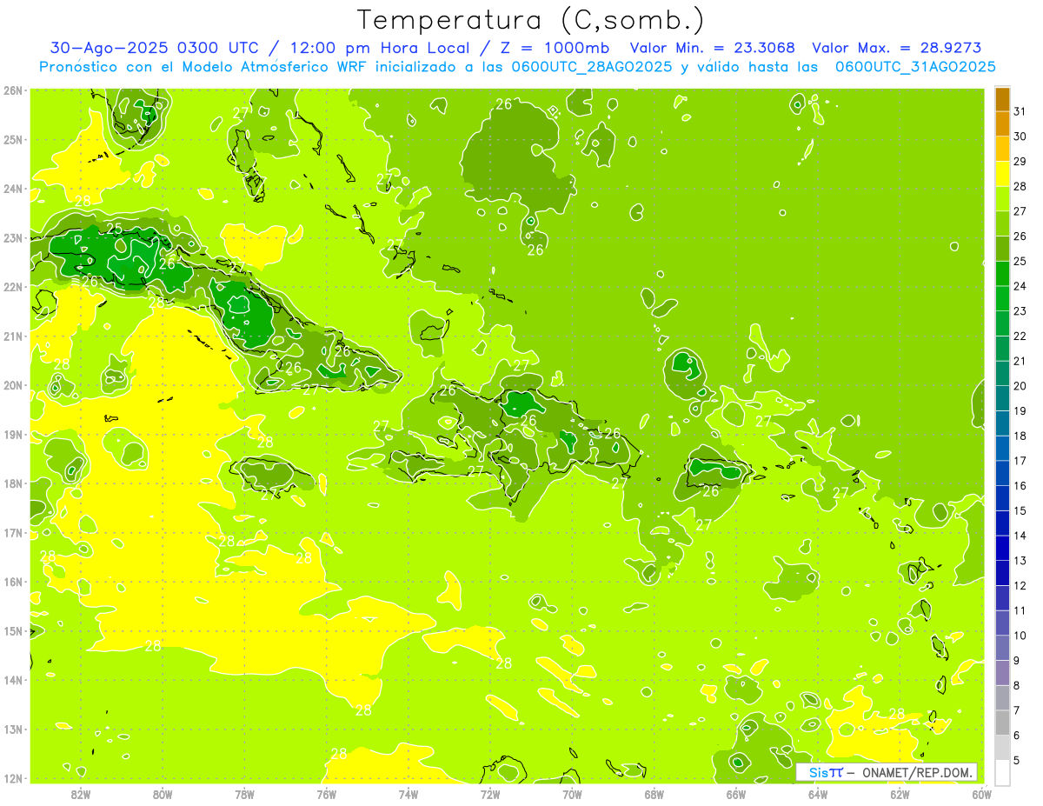Pick the blue swatch between 15 and 16
The width and height of the screenshot is (1043, 806).
(x=1002, y=498)
